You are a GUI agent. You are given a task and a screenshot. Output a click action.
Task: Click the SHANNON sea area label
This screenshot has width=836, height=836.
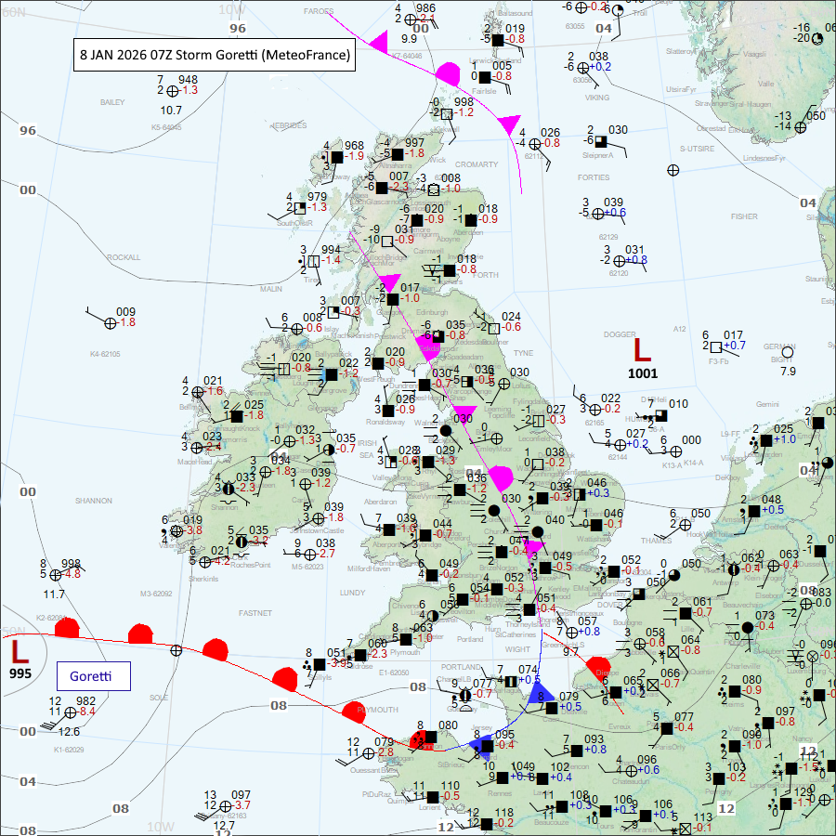(x=94, y=501)
